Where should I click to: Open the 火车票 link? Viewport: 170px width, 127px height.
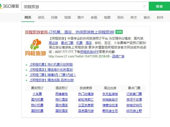click(37, 94)
